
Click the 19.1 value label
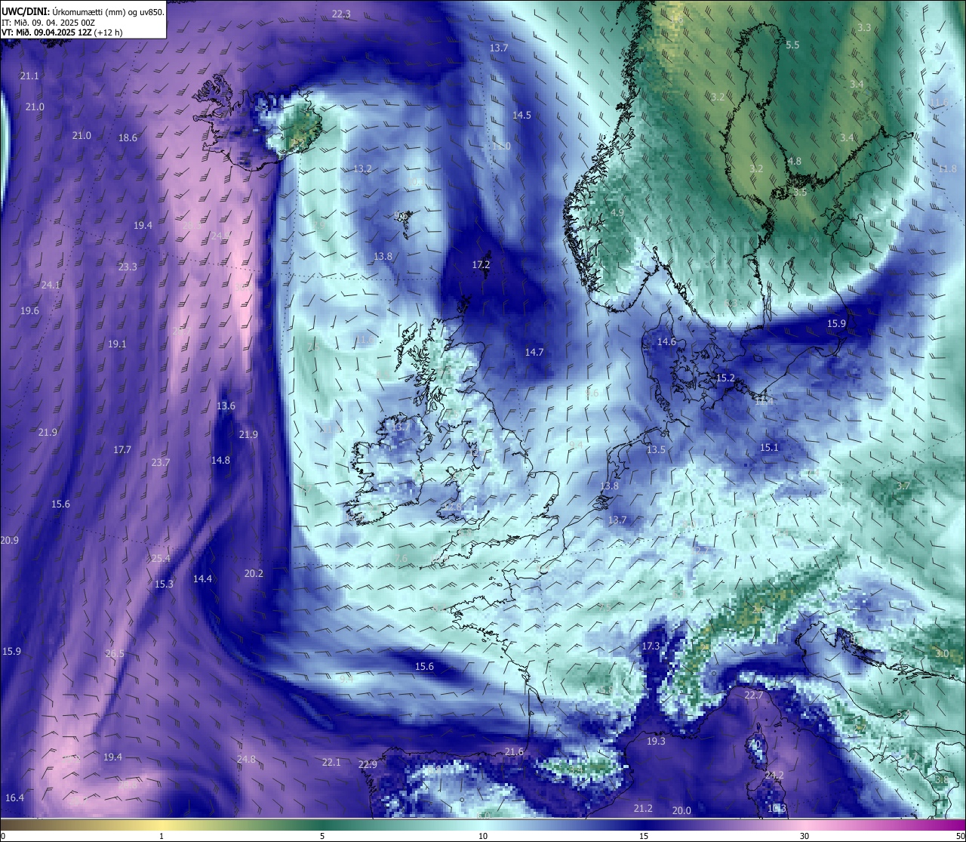[x=117, y=344]
